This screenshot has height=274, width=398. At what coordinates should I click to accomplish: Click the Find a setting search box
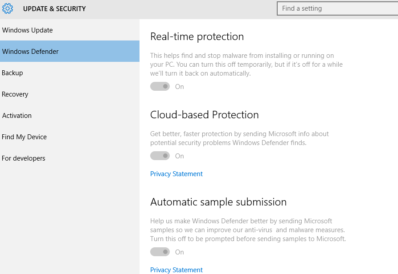pyautogui.click(x=337, y=8)
